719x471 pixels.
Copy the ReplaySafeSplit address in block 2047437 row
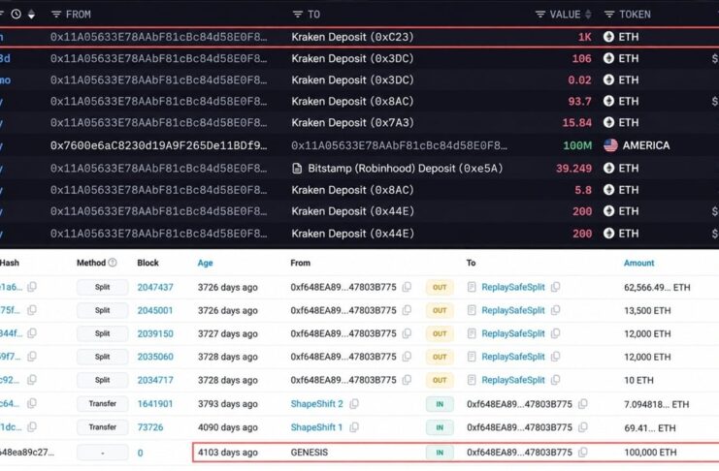555,287
